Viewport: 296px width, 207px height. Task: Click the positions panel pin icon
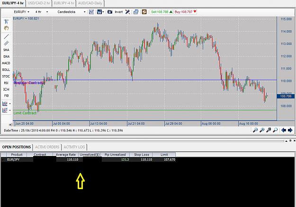point(290,140)
